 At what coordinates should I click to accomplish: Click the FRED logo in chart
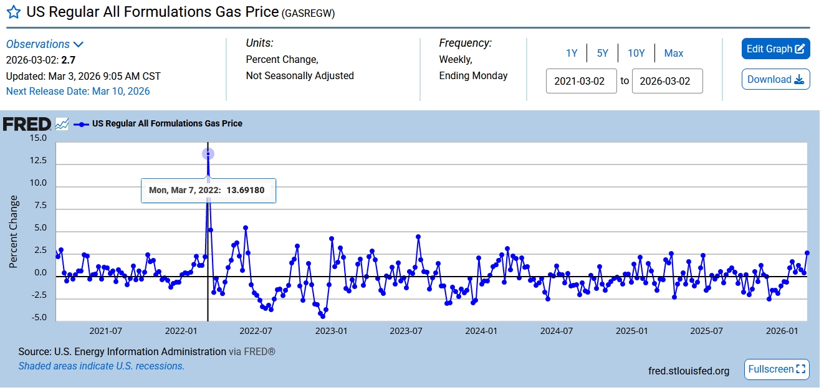coord(26,124)
